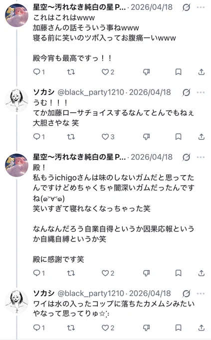Bookmark the first post by 星空
The image size is (211, 340).
click(178, 72)
